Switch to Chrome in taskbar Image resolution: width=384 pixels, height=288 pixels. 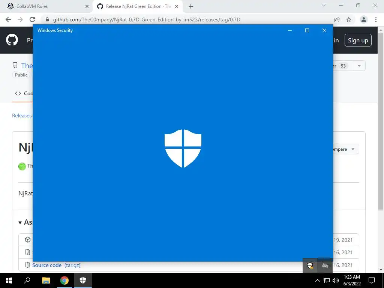coord(64,280)
